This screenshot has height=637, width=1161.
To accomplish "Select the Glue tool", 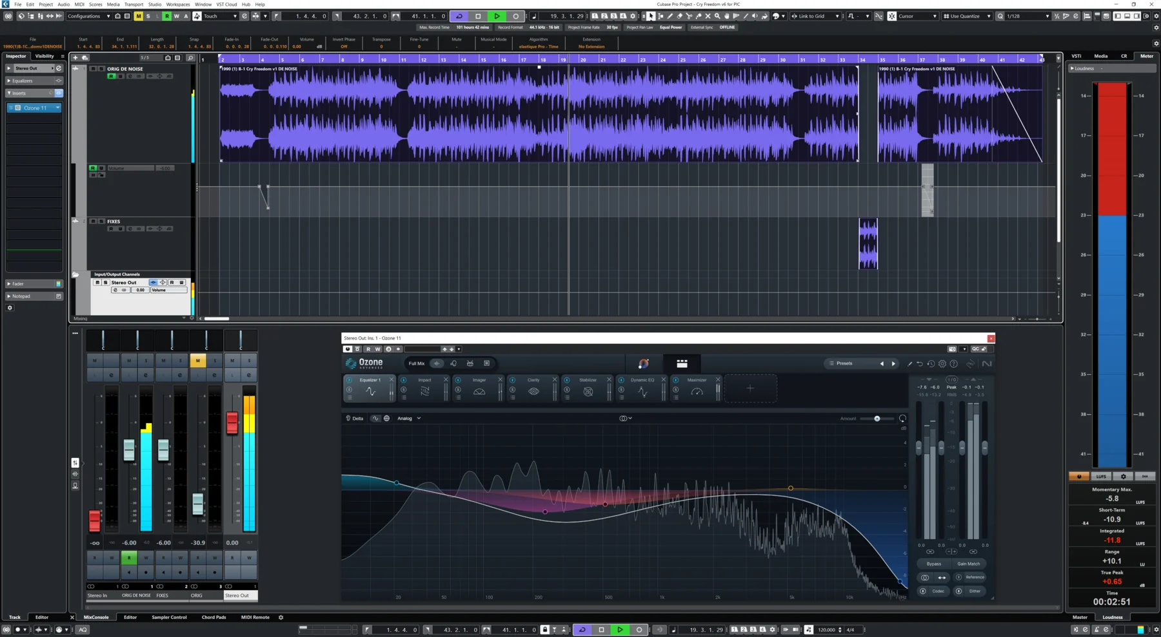I will point(699,16).
